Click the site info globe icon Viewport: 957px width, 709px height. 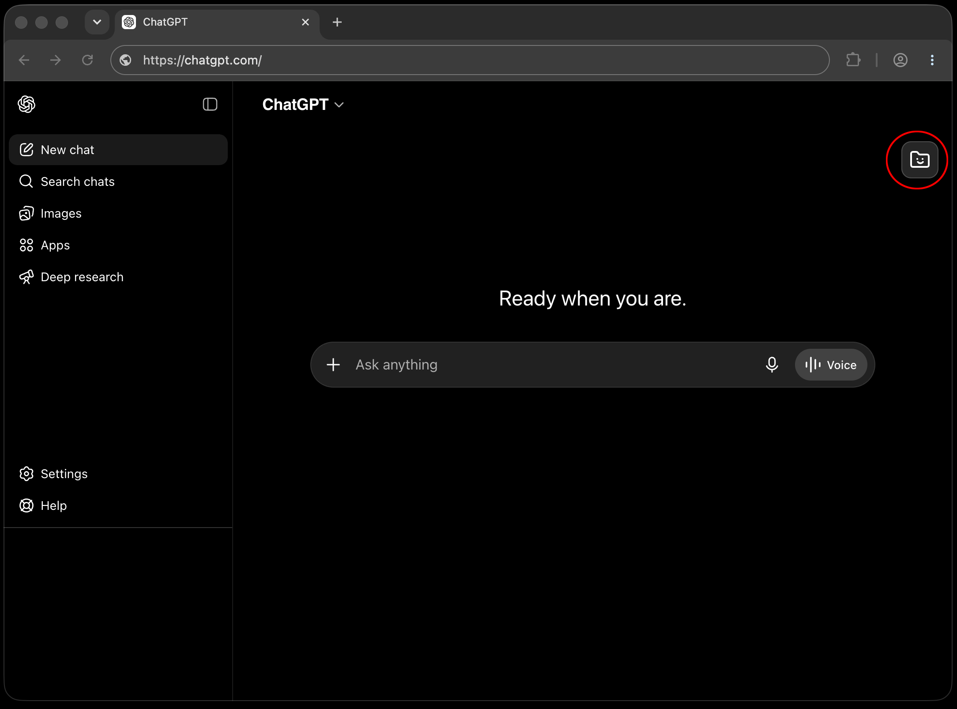coord(125,60)
